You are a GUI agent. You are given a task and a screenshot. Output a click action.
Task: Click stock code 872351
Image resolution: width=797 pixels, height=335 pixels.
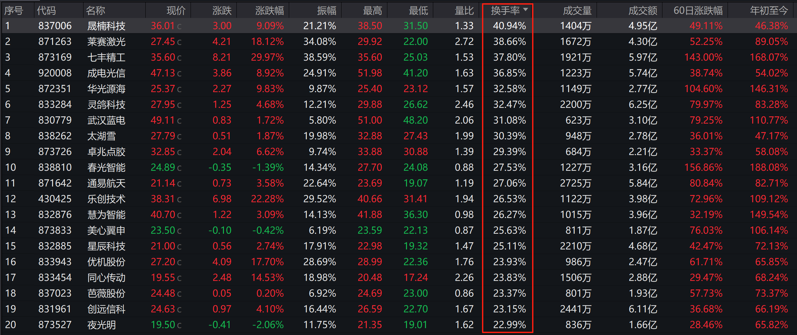55,89
